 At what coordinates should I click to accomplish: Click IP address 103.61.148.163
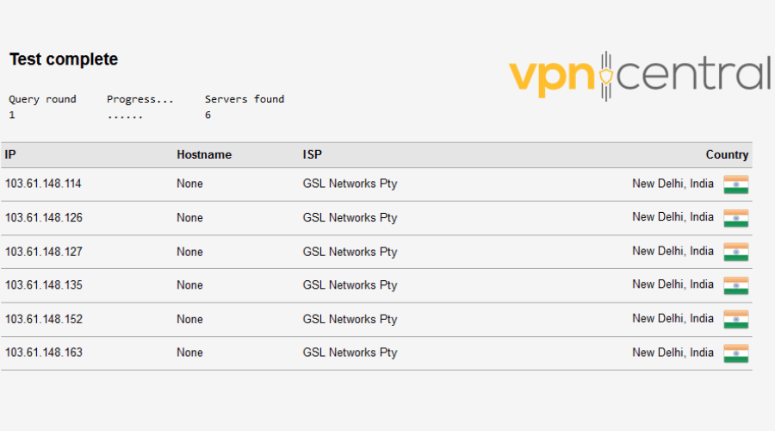[x=44, y=353]
